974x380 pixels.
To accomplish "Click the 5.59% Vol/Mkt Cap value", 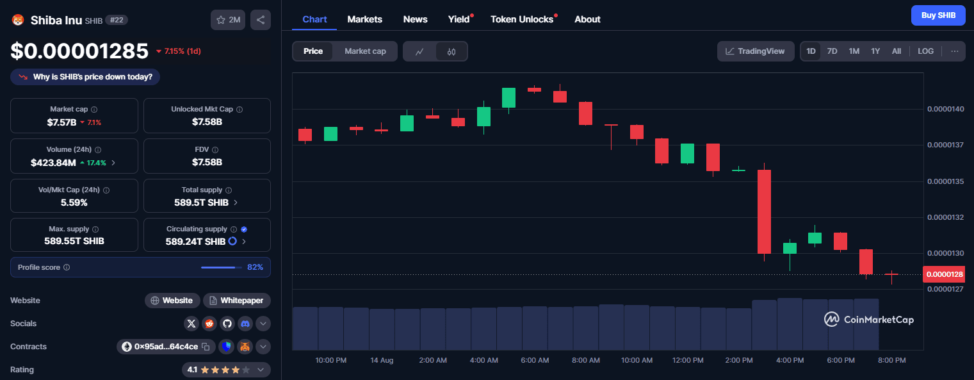I will point(74,202).
